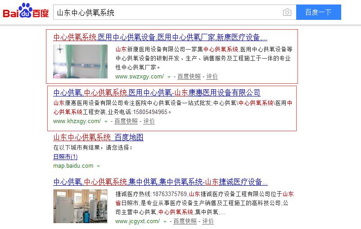Click the snippet line with phone 15805494965
The image size is (361, 229).
click(x=113, y=112)
